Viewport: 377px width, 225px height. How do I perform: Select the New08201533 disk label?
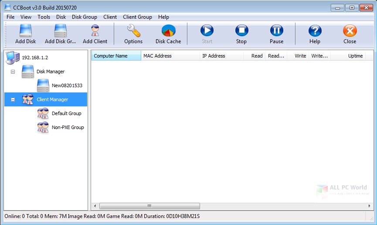pos(67,85)
